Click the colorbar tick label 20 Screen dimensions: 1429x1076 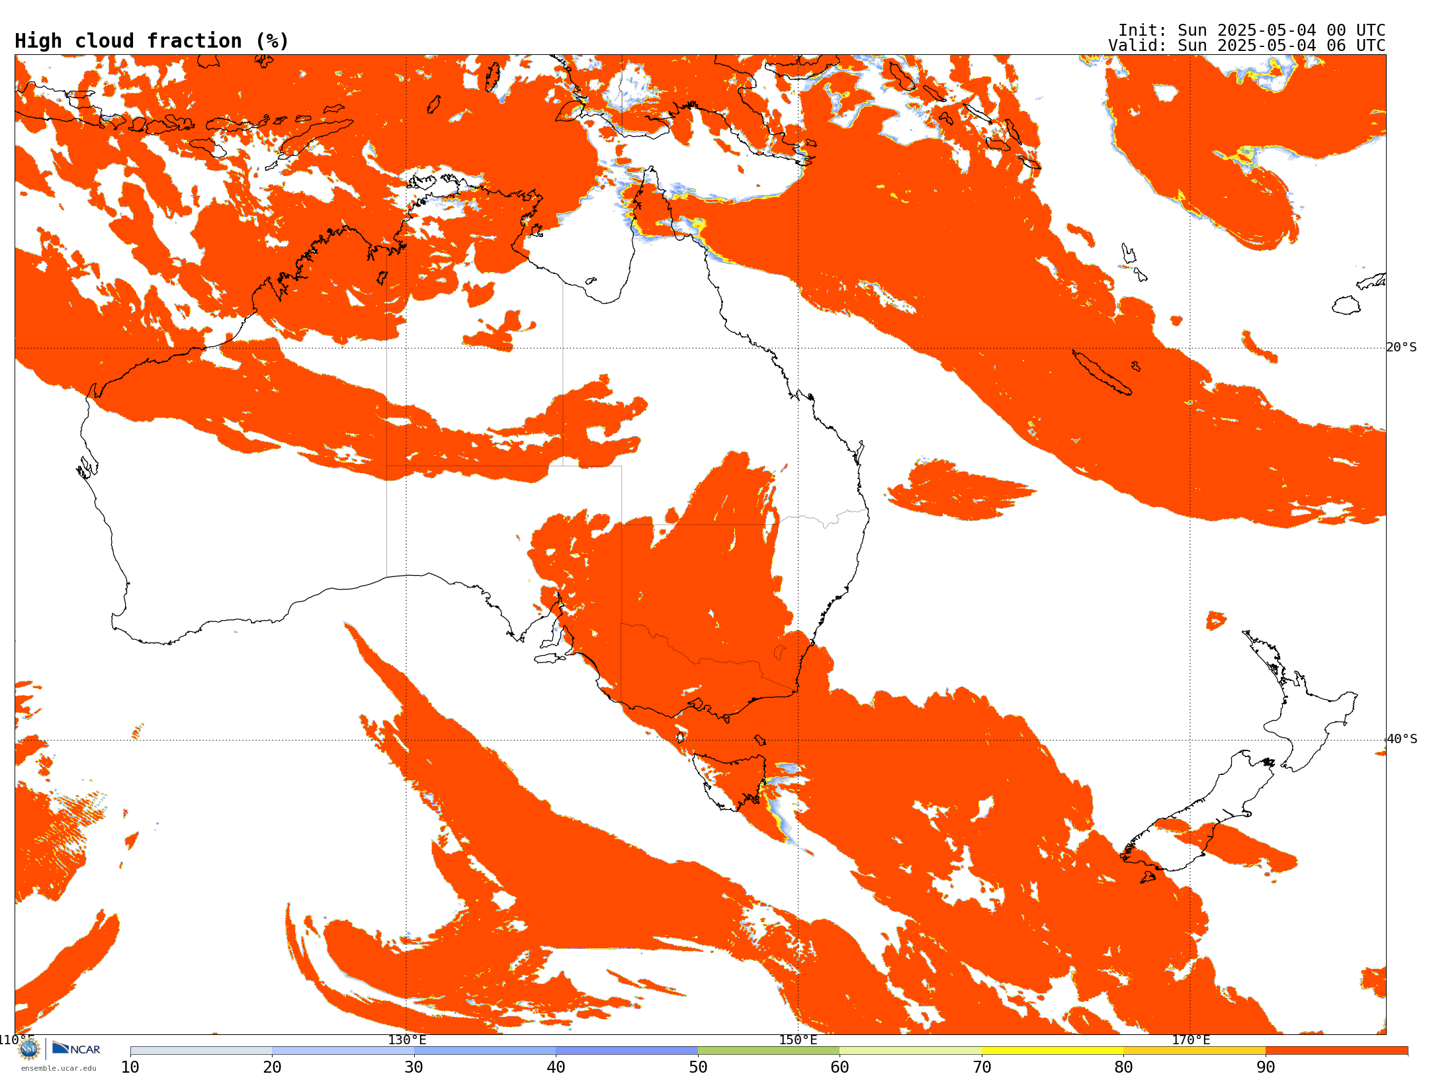[x=272, y=1067]
